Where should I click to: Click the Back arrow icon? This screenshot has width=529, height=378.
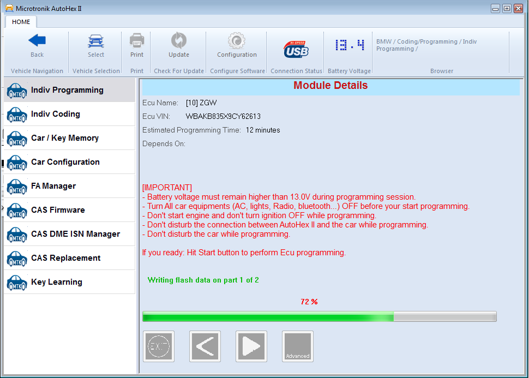[x=37, y=41]
